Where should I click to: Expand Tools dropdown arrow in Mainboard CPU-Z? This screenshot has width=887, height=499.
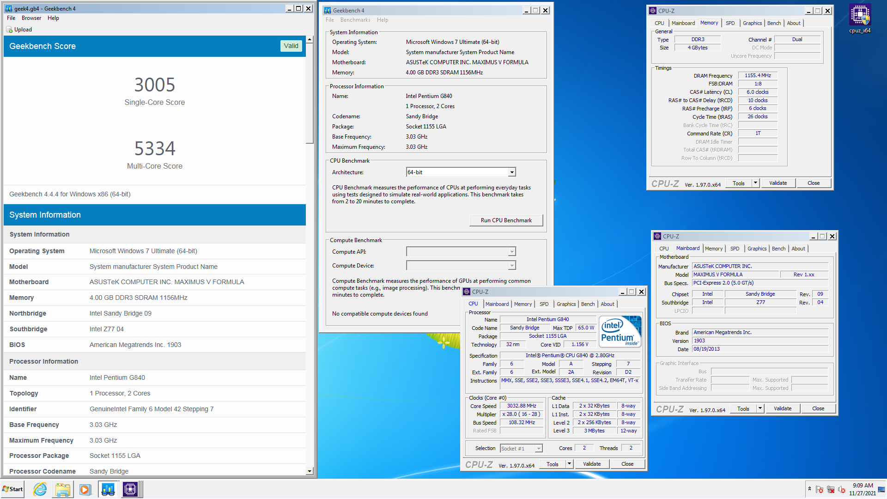pos(760,408)
